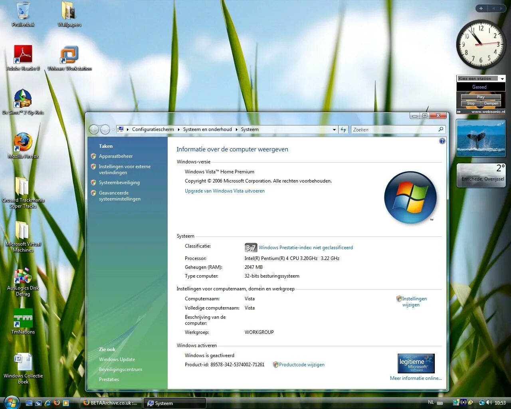This screenshot has height=409, width=511.
Task: Launch Windows Media Player from Quick Launch
Action: click(66, 403)
